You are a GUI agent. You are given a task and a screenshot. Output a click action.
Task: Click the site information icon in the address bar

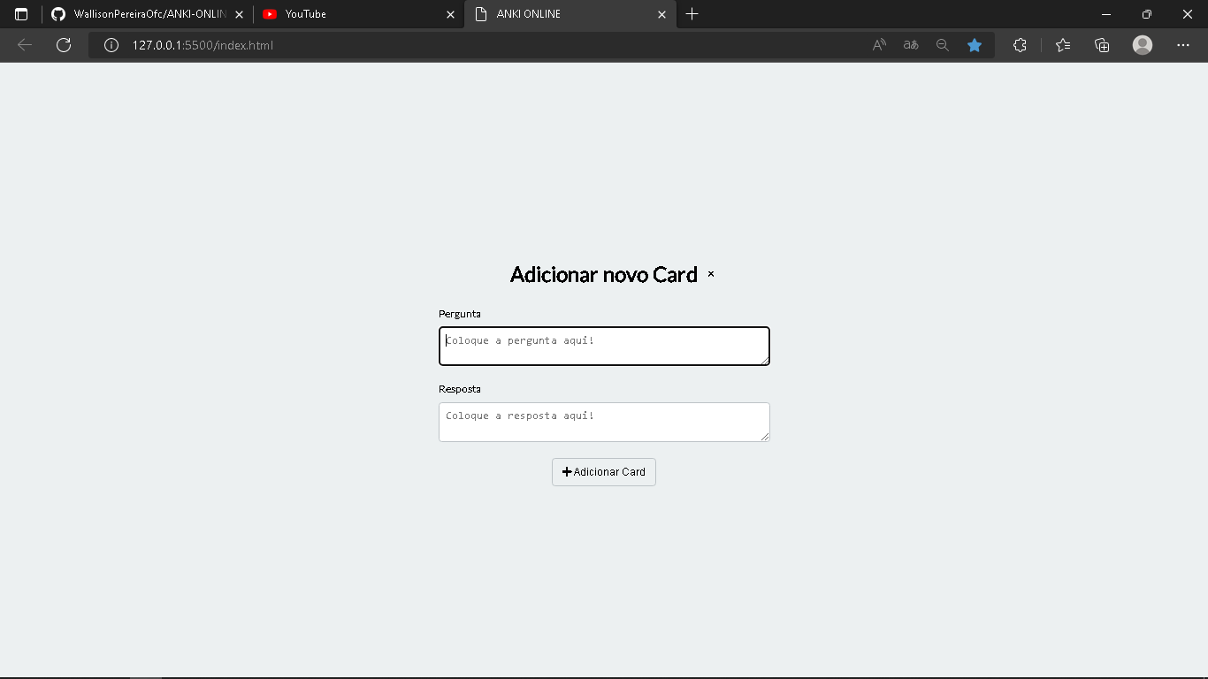[x=111, y=45]
